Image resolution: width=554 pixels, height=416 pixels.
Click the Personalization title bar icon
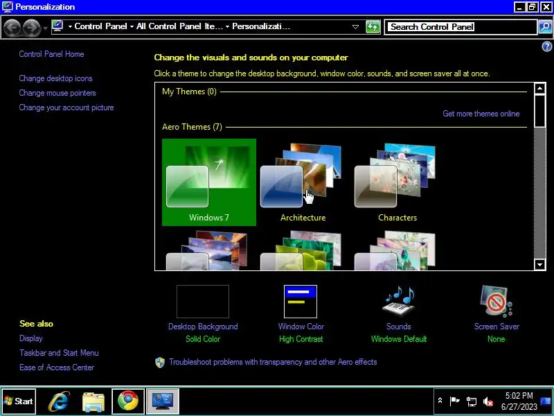coord(7,6)
